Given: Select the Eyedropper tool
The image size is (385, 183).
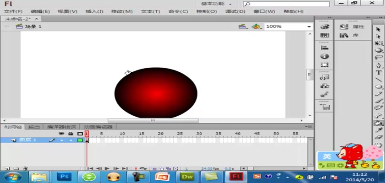Looking at the screenshot, I should pos(379,130).
